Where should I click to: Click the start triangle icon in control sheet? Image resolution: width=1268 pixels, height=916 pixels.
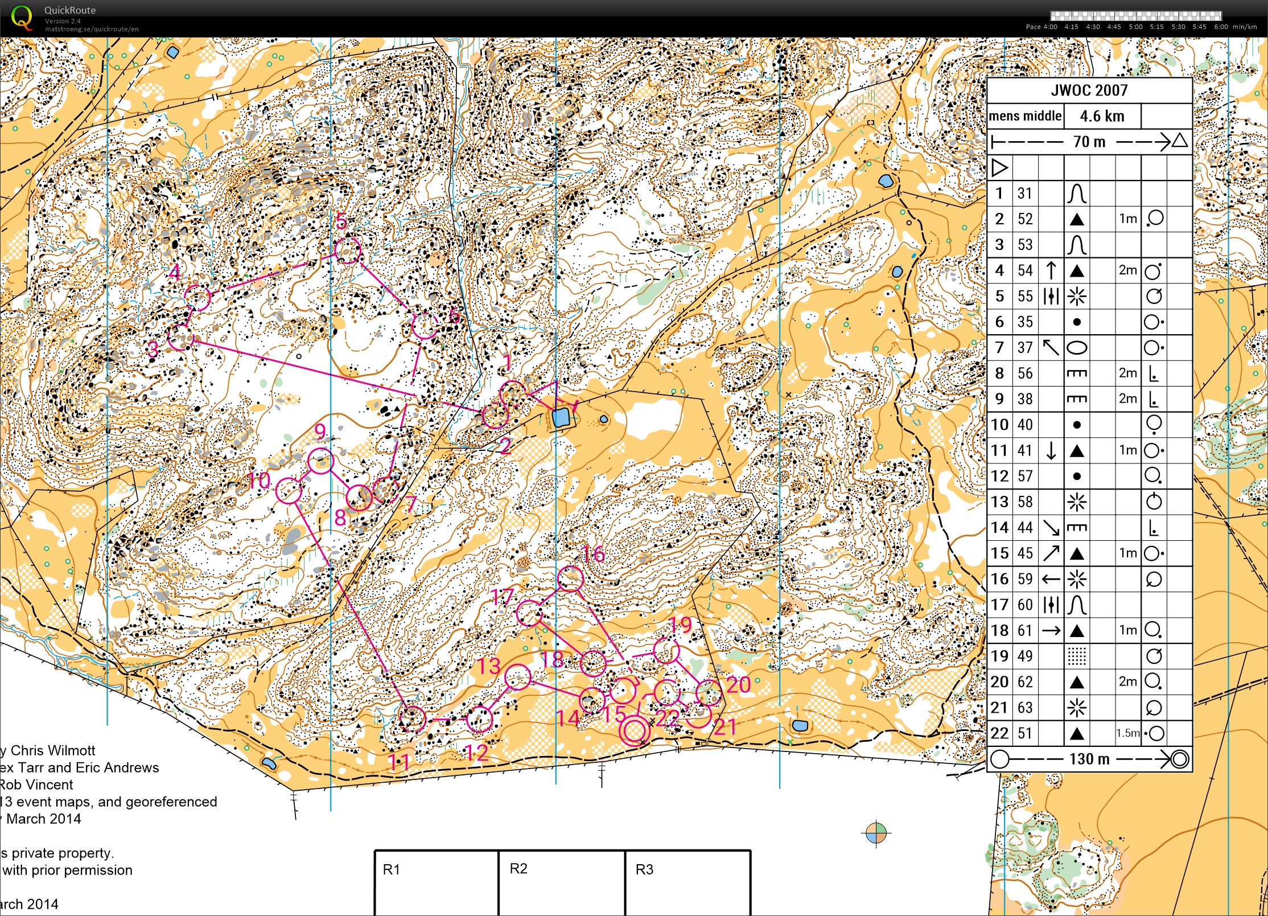click(1000, 168)
